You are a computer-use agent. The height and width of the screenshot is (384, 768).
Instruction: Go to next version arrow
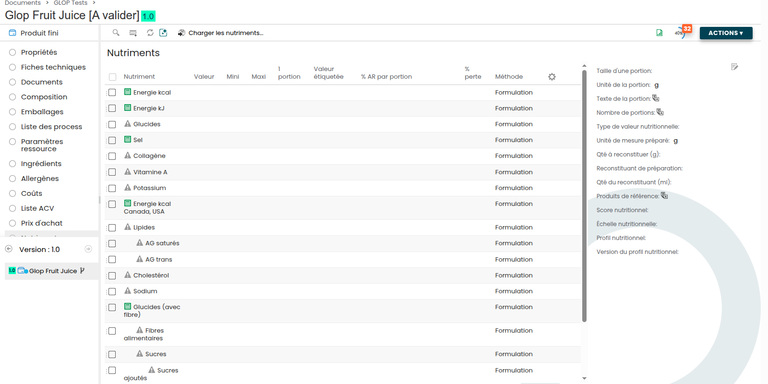click(x=88, y=249)
